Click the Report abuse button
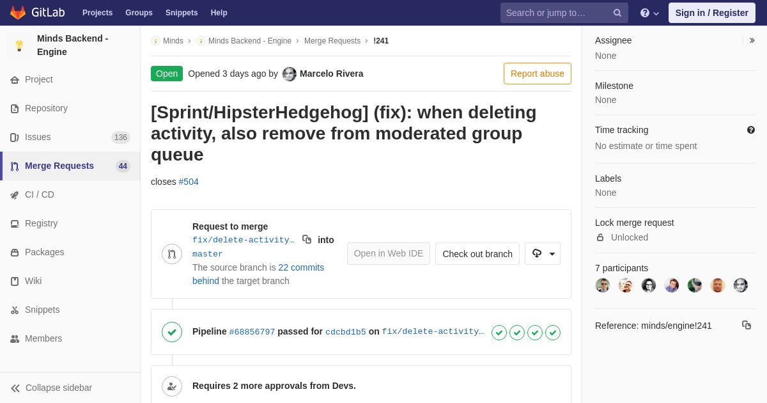The width and height of the screenshot is (767, 403). point(538,74)
